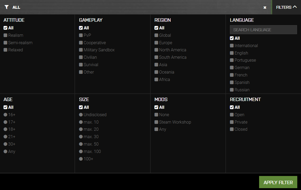Screen dimensions: 301x190
Task: Clear filters with the X icon
Action: pyautogui.click(x=265, y=7)
